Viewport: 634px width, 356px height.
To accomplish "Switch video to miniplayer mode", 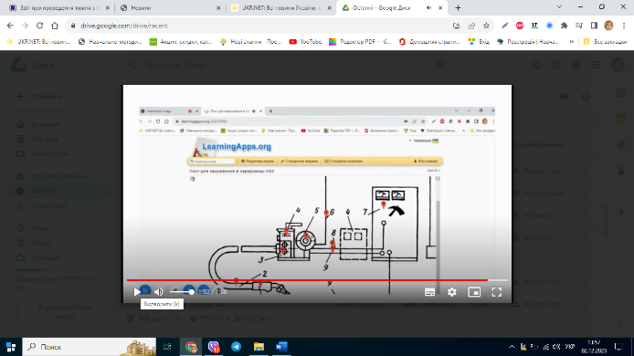I will pos(474,292).
